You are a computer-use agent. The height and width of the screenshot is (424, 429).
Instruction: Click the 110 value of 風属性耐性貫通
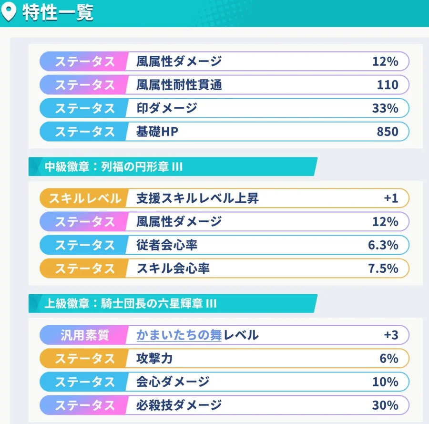point(387,85)
